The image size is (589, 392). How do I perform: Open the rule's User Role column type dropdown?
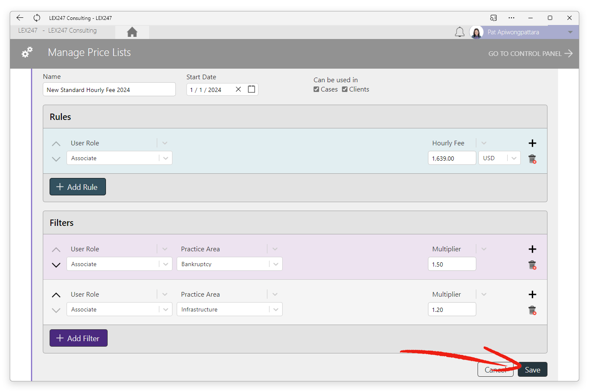pyautogui.click(x=165, y=143)
